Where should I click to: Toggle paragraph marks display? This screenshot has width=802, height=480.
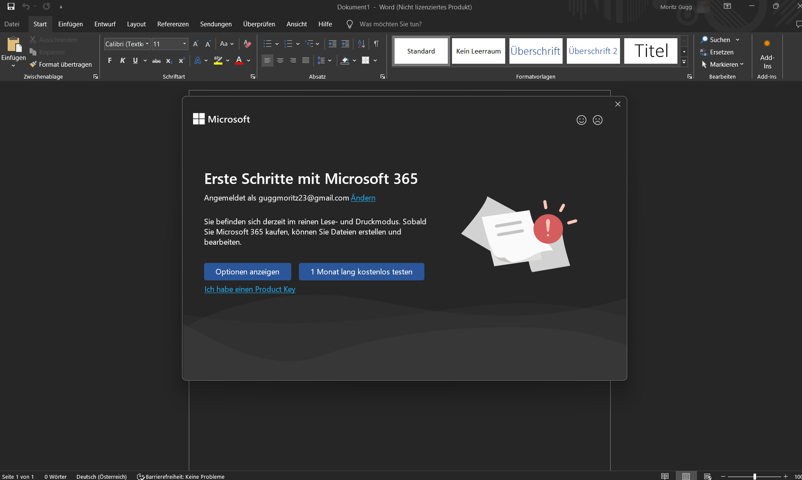point(376,44)
